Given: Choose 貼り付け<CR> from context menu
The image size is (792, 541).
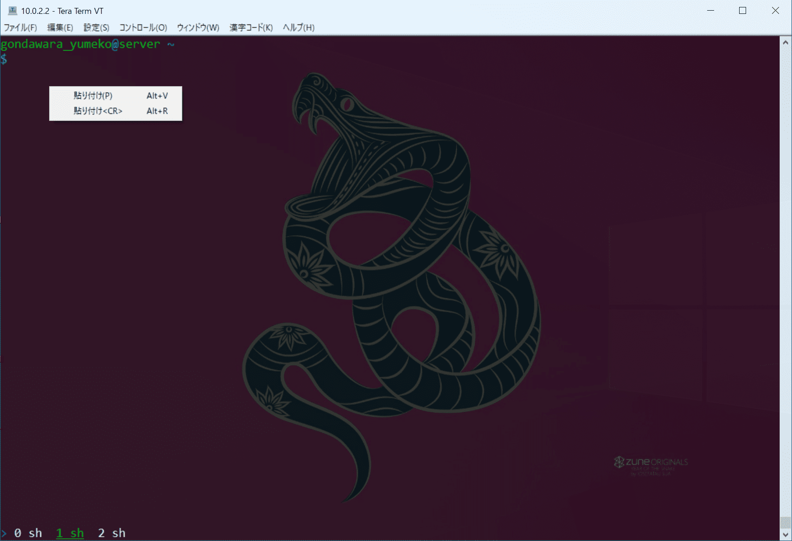Looking at the screenshot, I should click(x=115, y=111).
